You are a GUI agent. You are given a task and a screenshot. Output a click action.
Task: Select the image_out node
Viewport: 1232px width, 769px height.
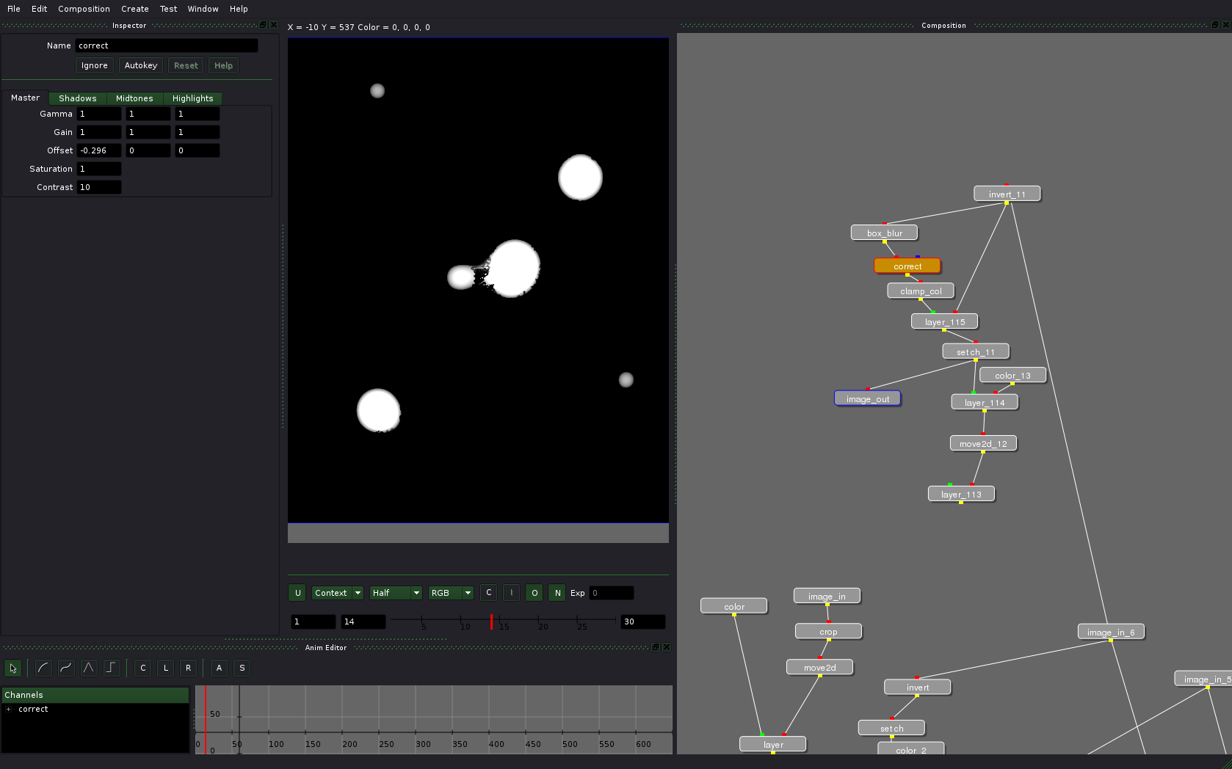point(868,398)
